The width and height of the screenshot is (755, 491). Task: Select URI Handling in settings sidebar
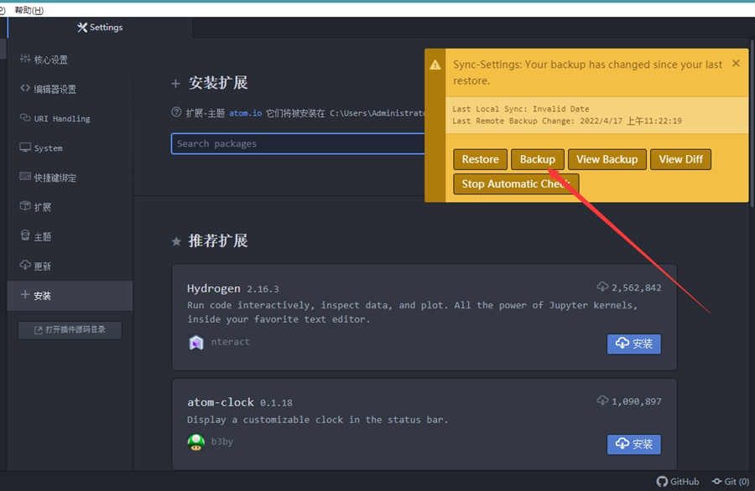(x=61, y=119)
